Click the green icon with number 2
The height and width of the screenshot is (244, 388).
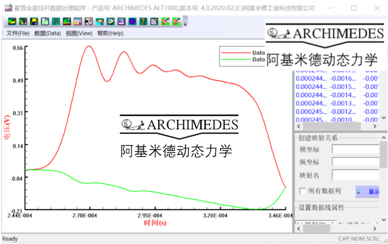165,22
